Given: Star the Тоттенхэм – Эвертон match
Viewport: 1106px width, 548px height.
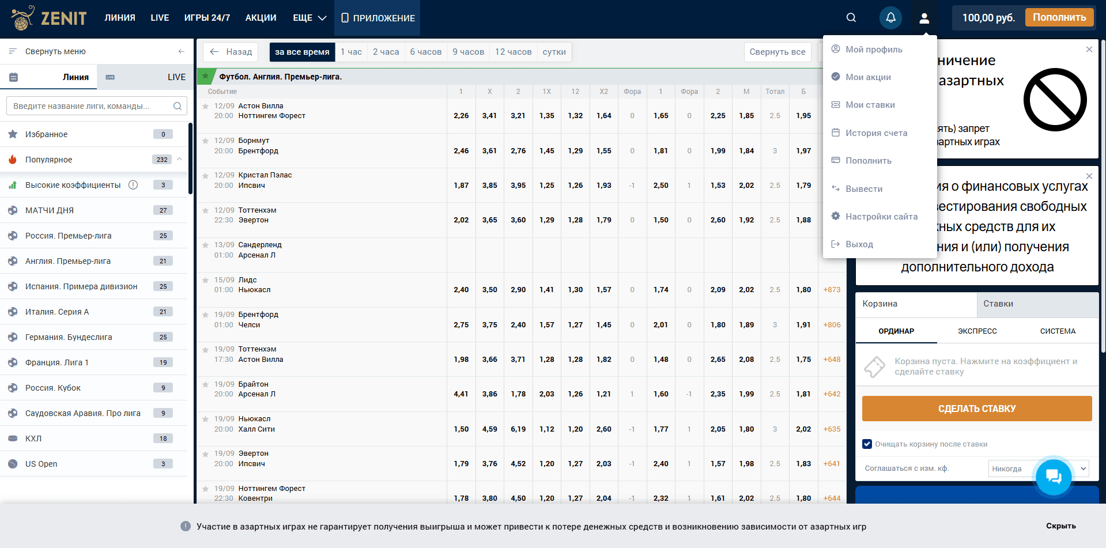Looking at the screenshot, I should [x=205, y=211].
